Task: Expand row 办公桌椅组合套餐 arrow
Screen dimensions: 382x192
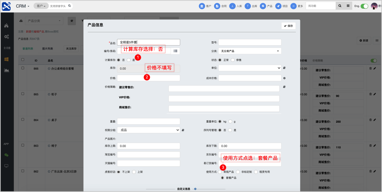Action: (49, 69)
